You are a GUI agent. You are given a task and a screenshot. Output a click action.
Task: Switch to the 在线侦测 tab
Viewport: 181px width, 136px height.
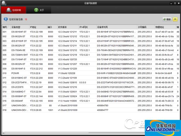[14, 10]
